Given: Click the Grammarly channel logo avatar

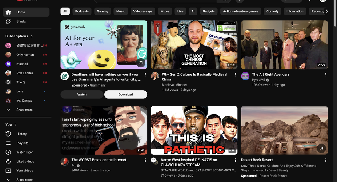Looking at the screenshot, I should tap(65, 76).
